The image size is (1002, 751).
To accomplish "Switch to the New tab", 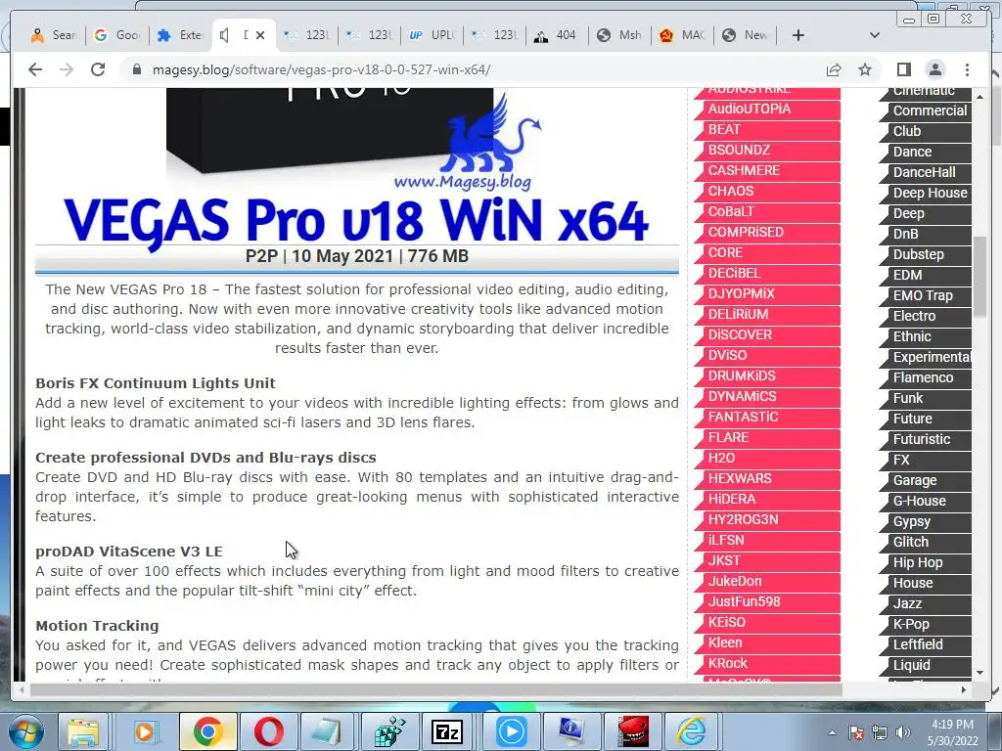I will pyautogui.click(x=745, y=35).
